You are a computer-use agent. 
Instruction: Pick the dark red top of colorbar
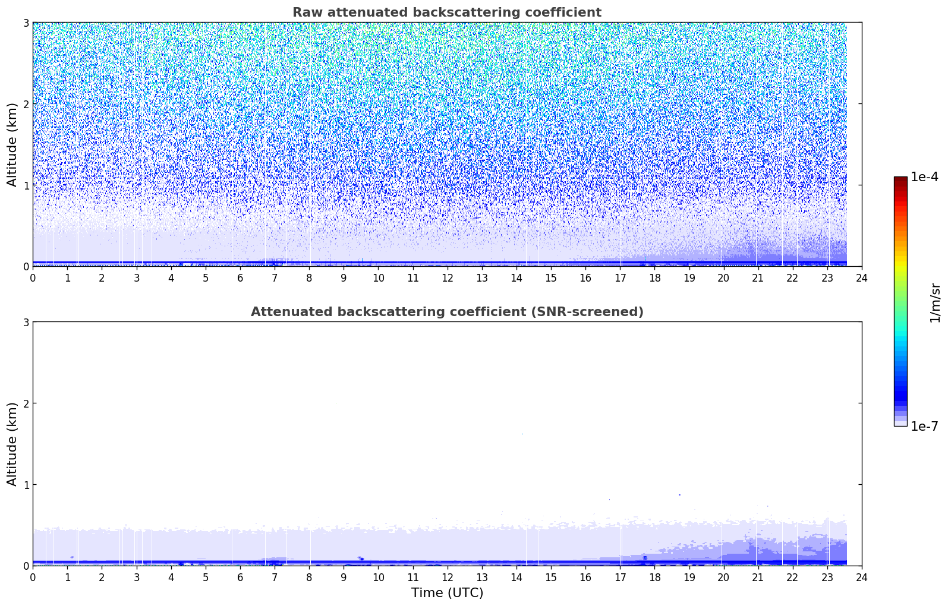click(x=900, y=179)
